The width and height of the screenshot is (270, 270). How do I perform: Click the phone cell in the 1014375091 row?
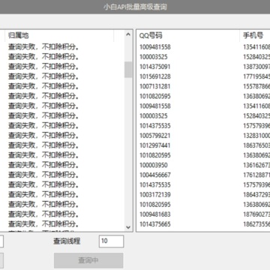[256, 67]
